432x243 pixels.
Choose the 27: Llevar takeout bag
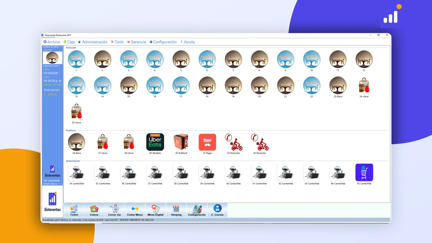[x=103, y=142]
